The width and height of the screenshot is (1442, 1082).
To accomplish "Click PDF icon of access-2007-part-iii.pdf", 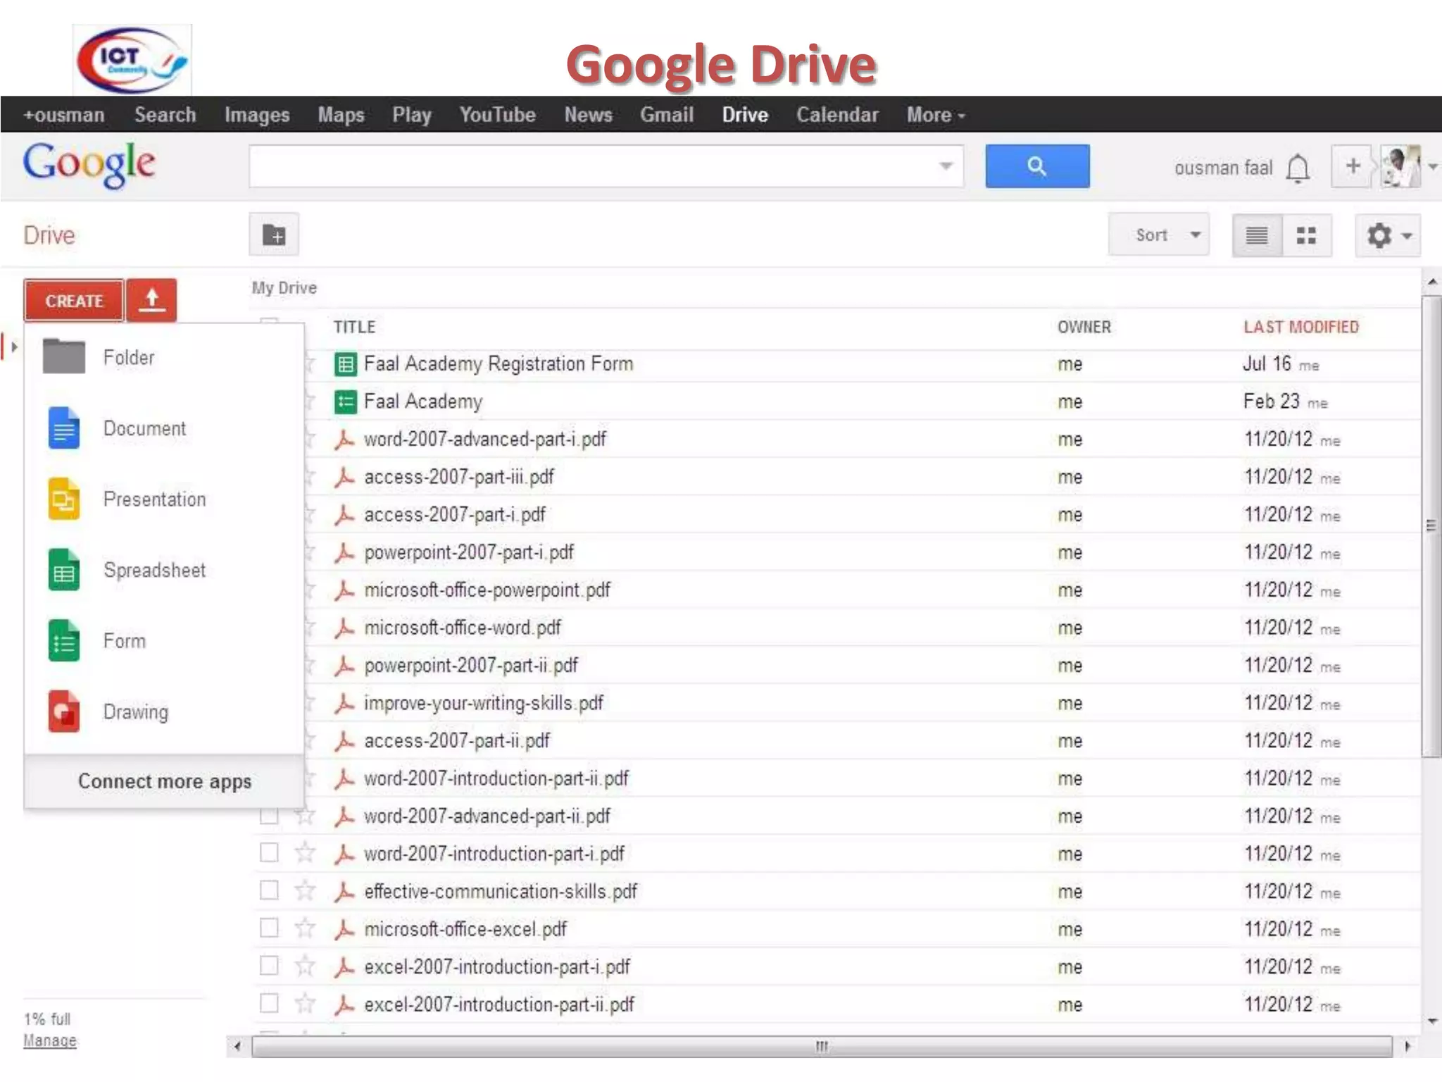I will click(344, 478).
